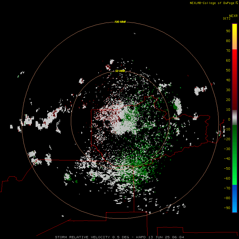Click the 50 NMI range ring label
Screen dimensions: 239x239
pyautogui.click(x=120, y=71)
